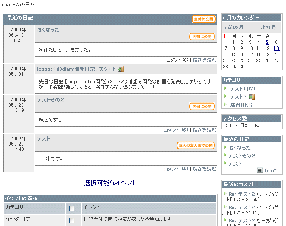This screenshot has width=286, height=226.
Task: Select date 5 in the June calendar
Action: [x=267, y=42]
